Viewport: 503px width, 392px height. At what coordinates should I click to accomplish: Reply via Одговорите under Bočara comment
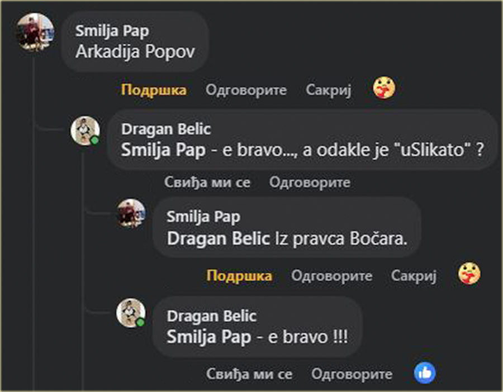pos(331,276)
